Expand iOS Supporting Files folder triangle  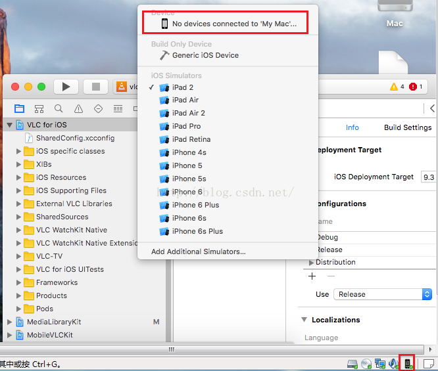pyautogui.click(x=18, y=190)
